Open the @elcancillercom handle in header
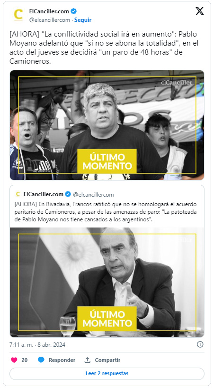Viewport: 213px width, 389px height. pos(49,20)
